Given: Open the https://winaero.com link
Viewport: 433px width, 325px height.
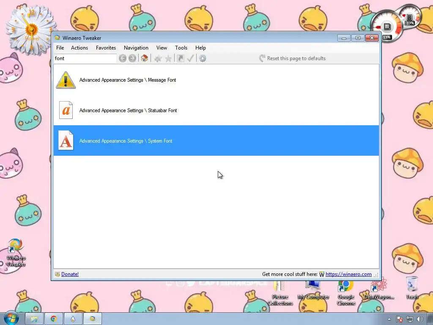Looking at the screenshot, I should 348,274.
